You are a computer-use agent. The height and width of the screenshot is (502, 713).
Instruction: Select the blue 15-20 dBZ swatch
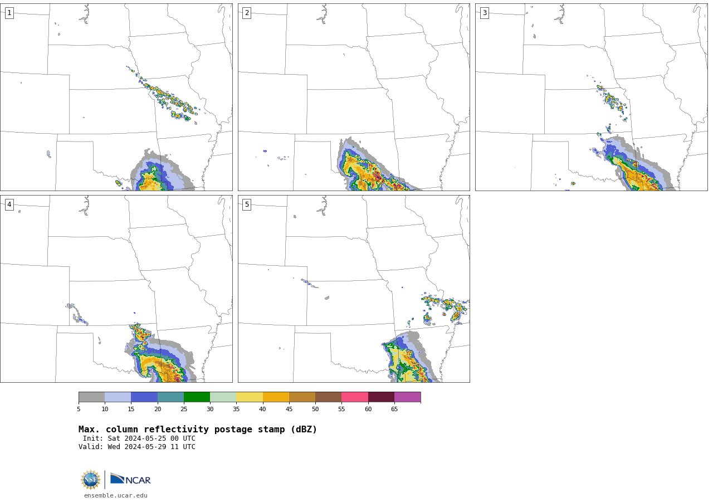click(x=144, y=397)
